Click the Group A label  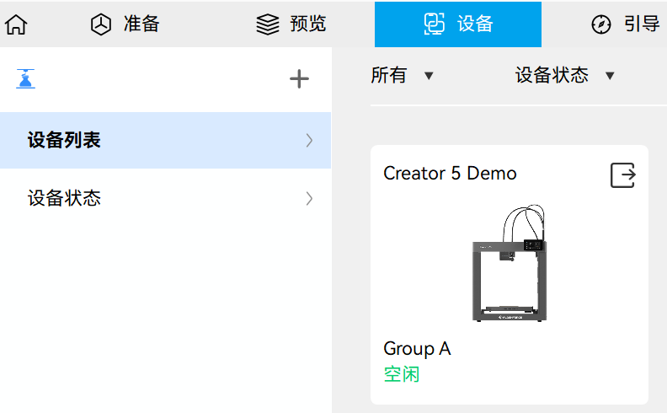[417, 349]
